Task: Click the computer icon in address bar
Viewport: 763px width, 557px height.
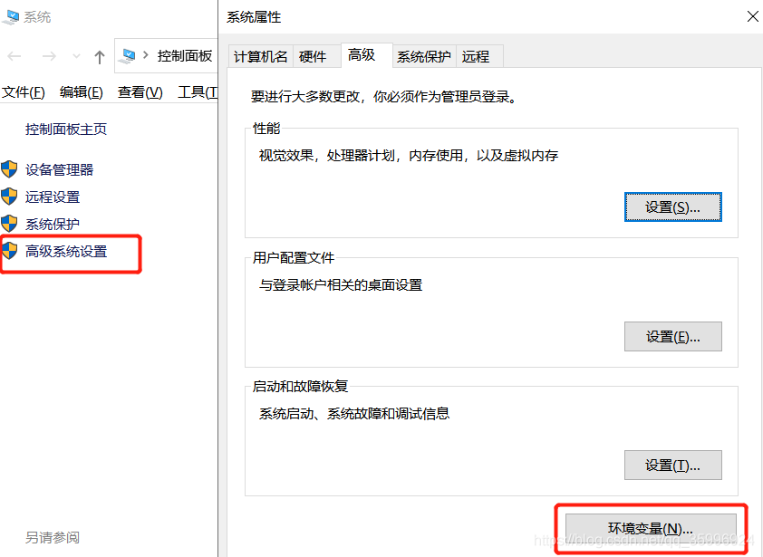Action: click(128, 56)
